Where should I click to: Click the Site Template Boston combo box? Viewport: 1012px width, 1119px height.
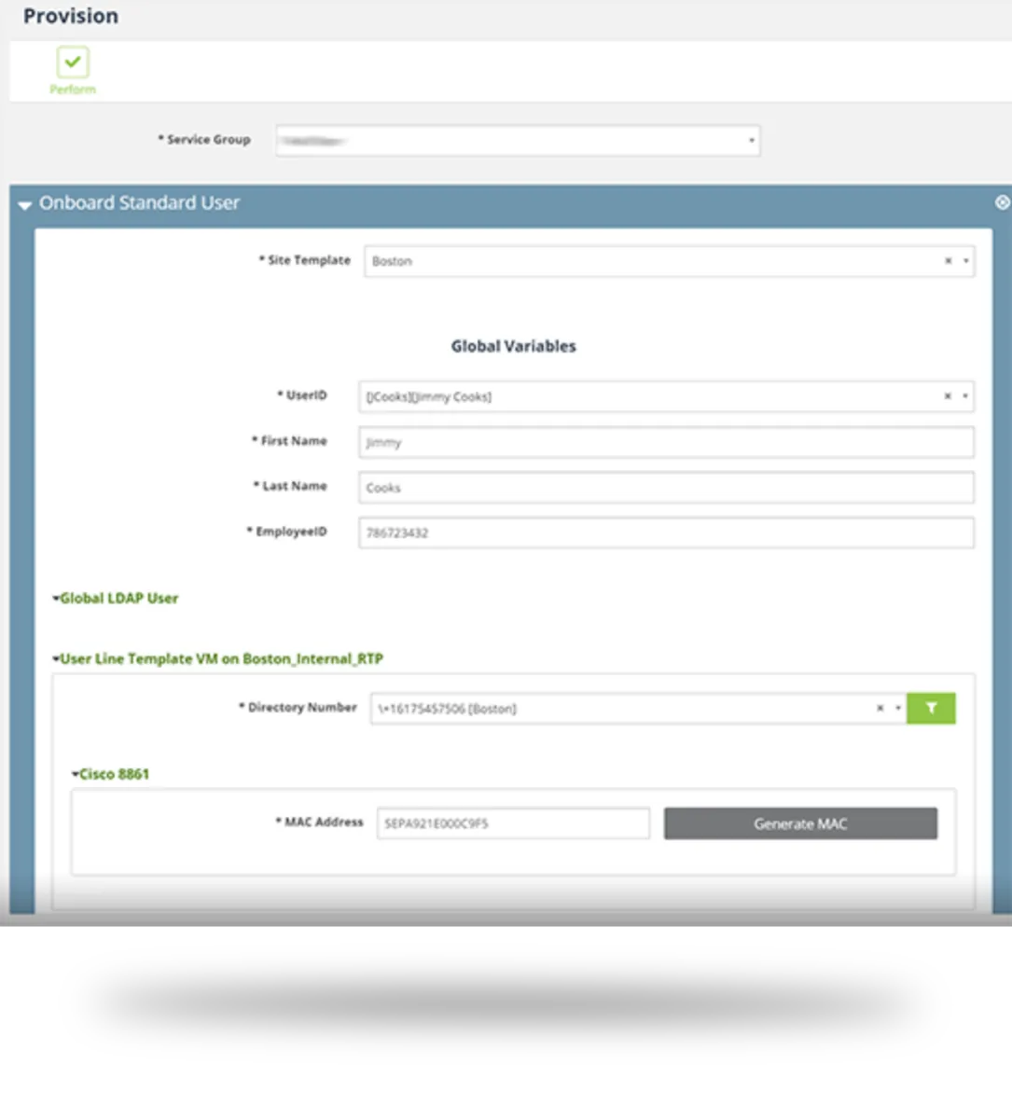point(670,261)
